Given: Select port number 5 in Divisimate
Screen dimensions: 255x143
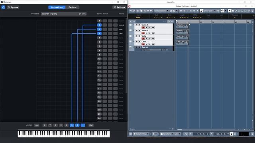Looking at the screenshot, I should [x=99, y=38].
